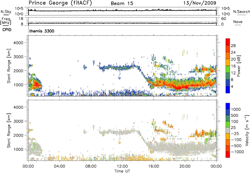The width and height of the screenshot is (250, 173).
Task: Click the '04:00' time tick label
Action: pos(59,166)
